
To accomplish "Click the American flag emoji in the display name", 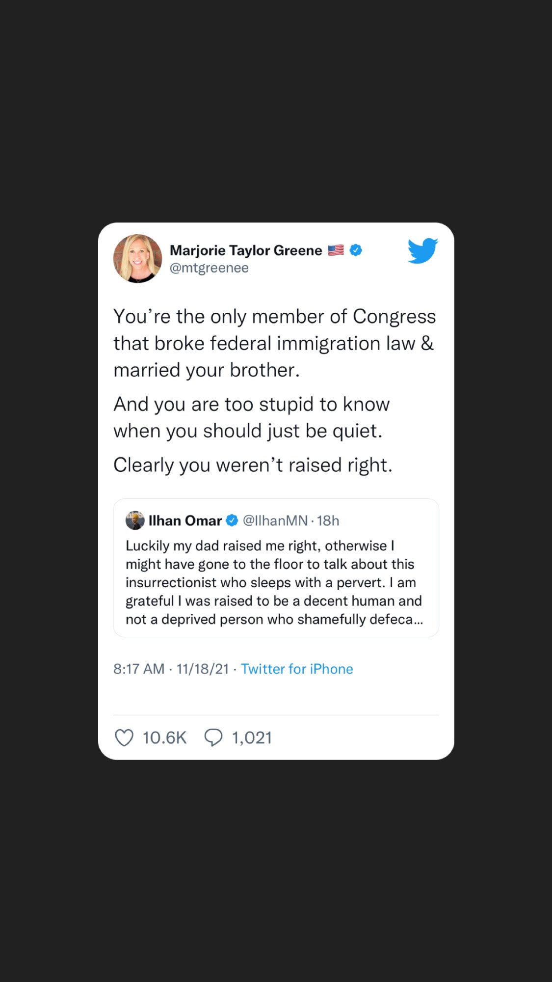I will click(x=336, y=250).
